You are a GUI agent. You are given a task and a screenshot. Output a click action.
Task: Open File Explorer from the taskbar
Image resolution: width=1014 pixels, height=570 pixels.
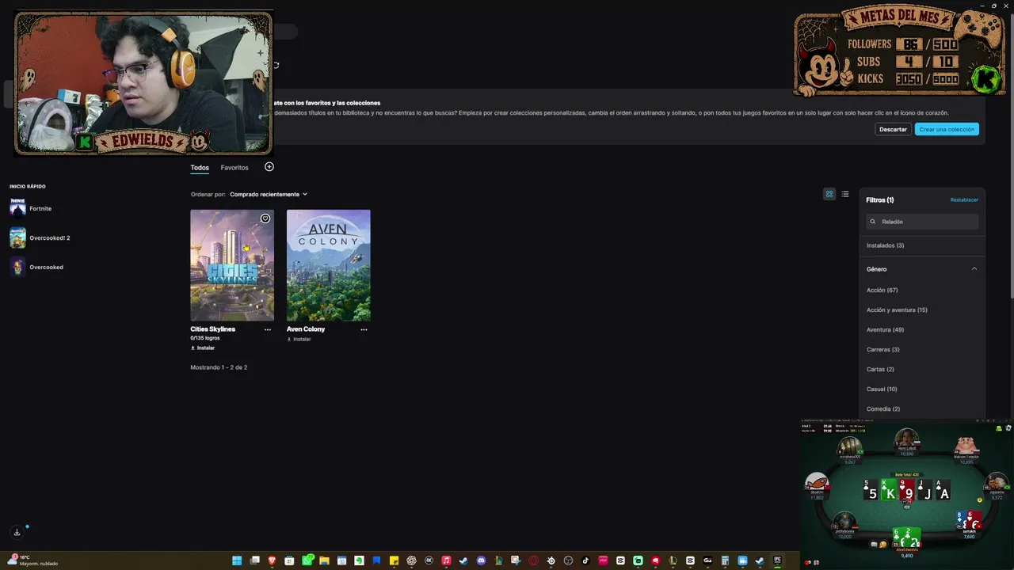point(324,560)
